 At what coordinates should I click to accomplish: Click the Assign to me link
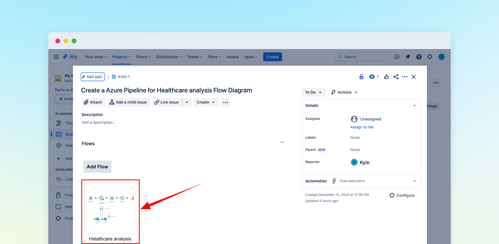(x=362, y=127)
